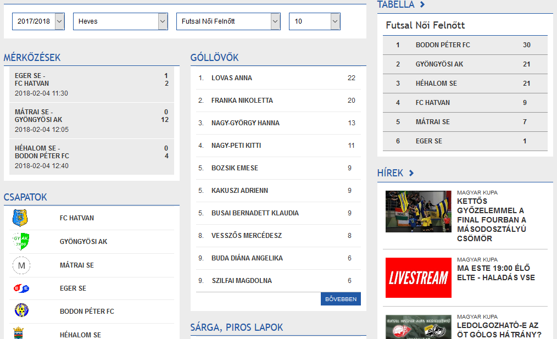Click the Héhalom SE crest icon
557x339 pixels.
click(18, 334)
